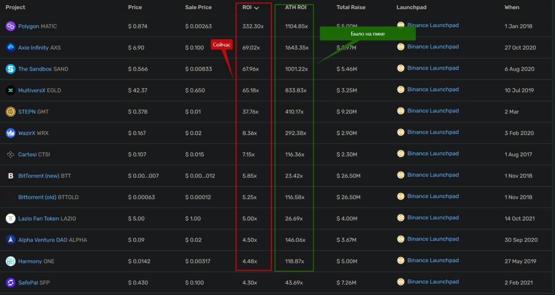The image size is (555, 295).
Task: Toggle ROI sort order chevron
Action: [x=257, y=8]
